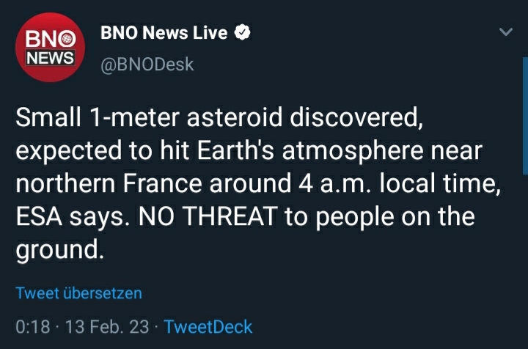This screenshot has height=349, width=528.
Task: Click the 0:18 tweet time
Action: click(32, 326)
